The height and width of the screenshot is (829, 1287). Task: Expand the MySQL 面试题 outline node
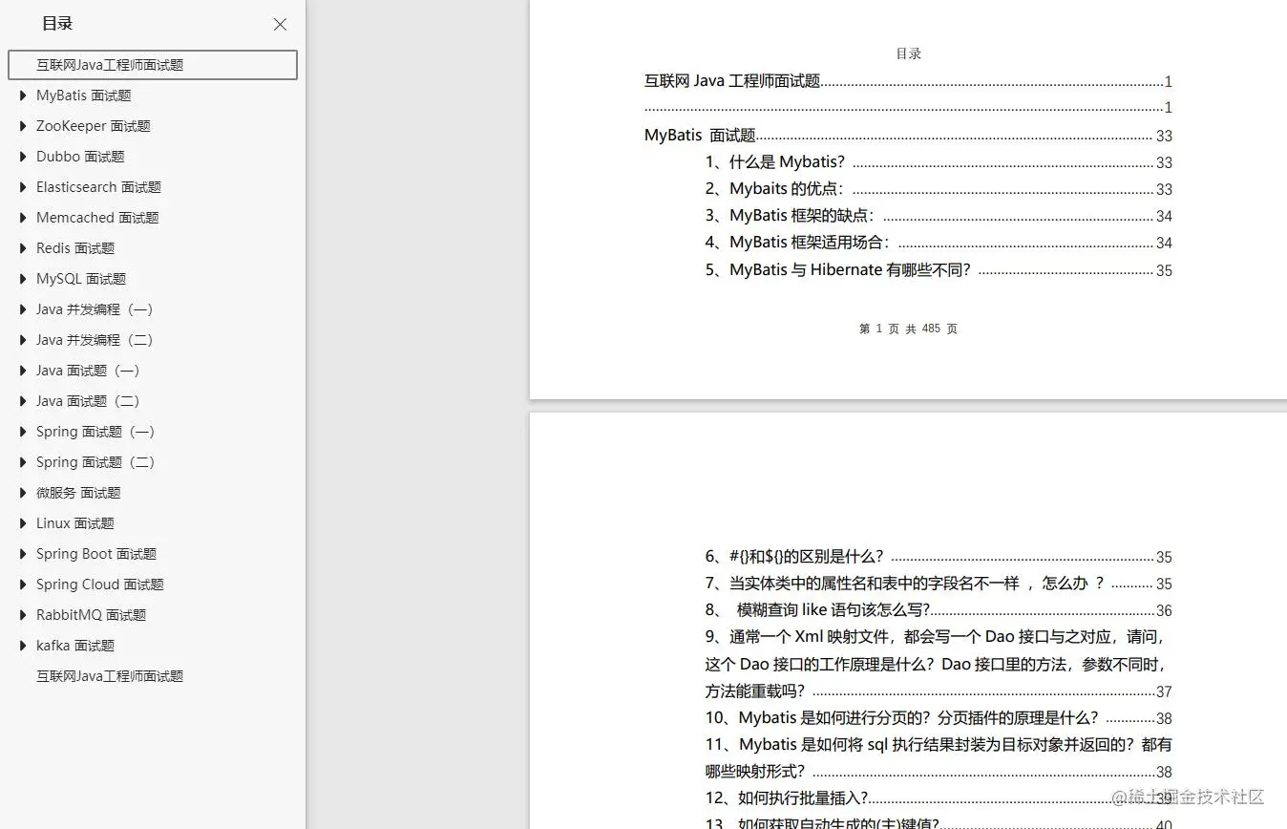[x=23, y=279]
